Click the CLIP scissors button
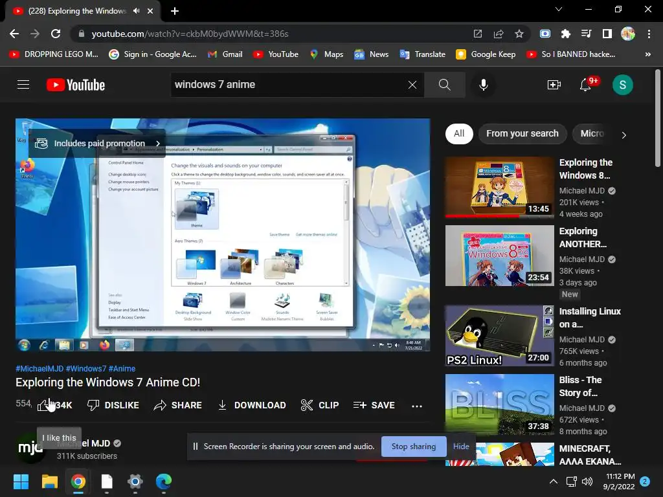663x497 pixels. pyautogui.click(x=320, y=405)
